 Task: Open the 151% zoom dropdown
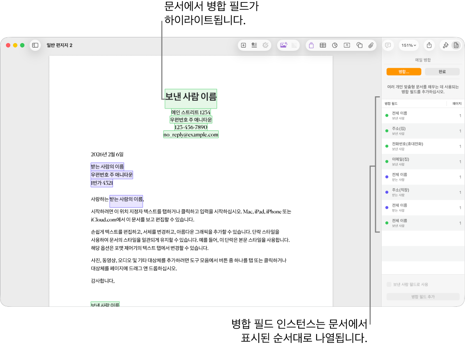[409, 46]
